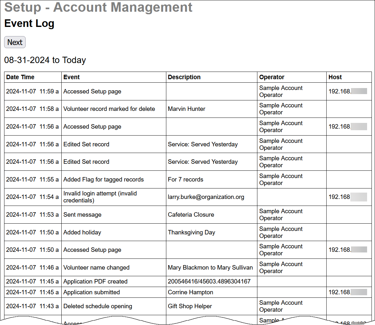This screenshot has height=325, width=375.
Task: Click the Mary Blackmon to Mary Sullivan change
Action: click(210, 267)
